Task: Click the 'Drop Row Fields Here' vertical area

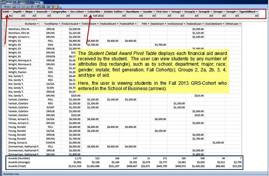Action: (4, 34)
